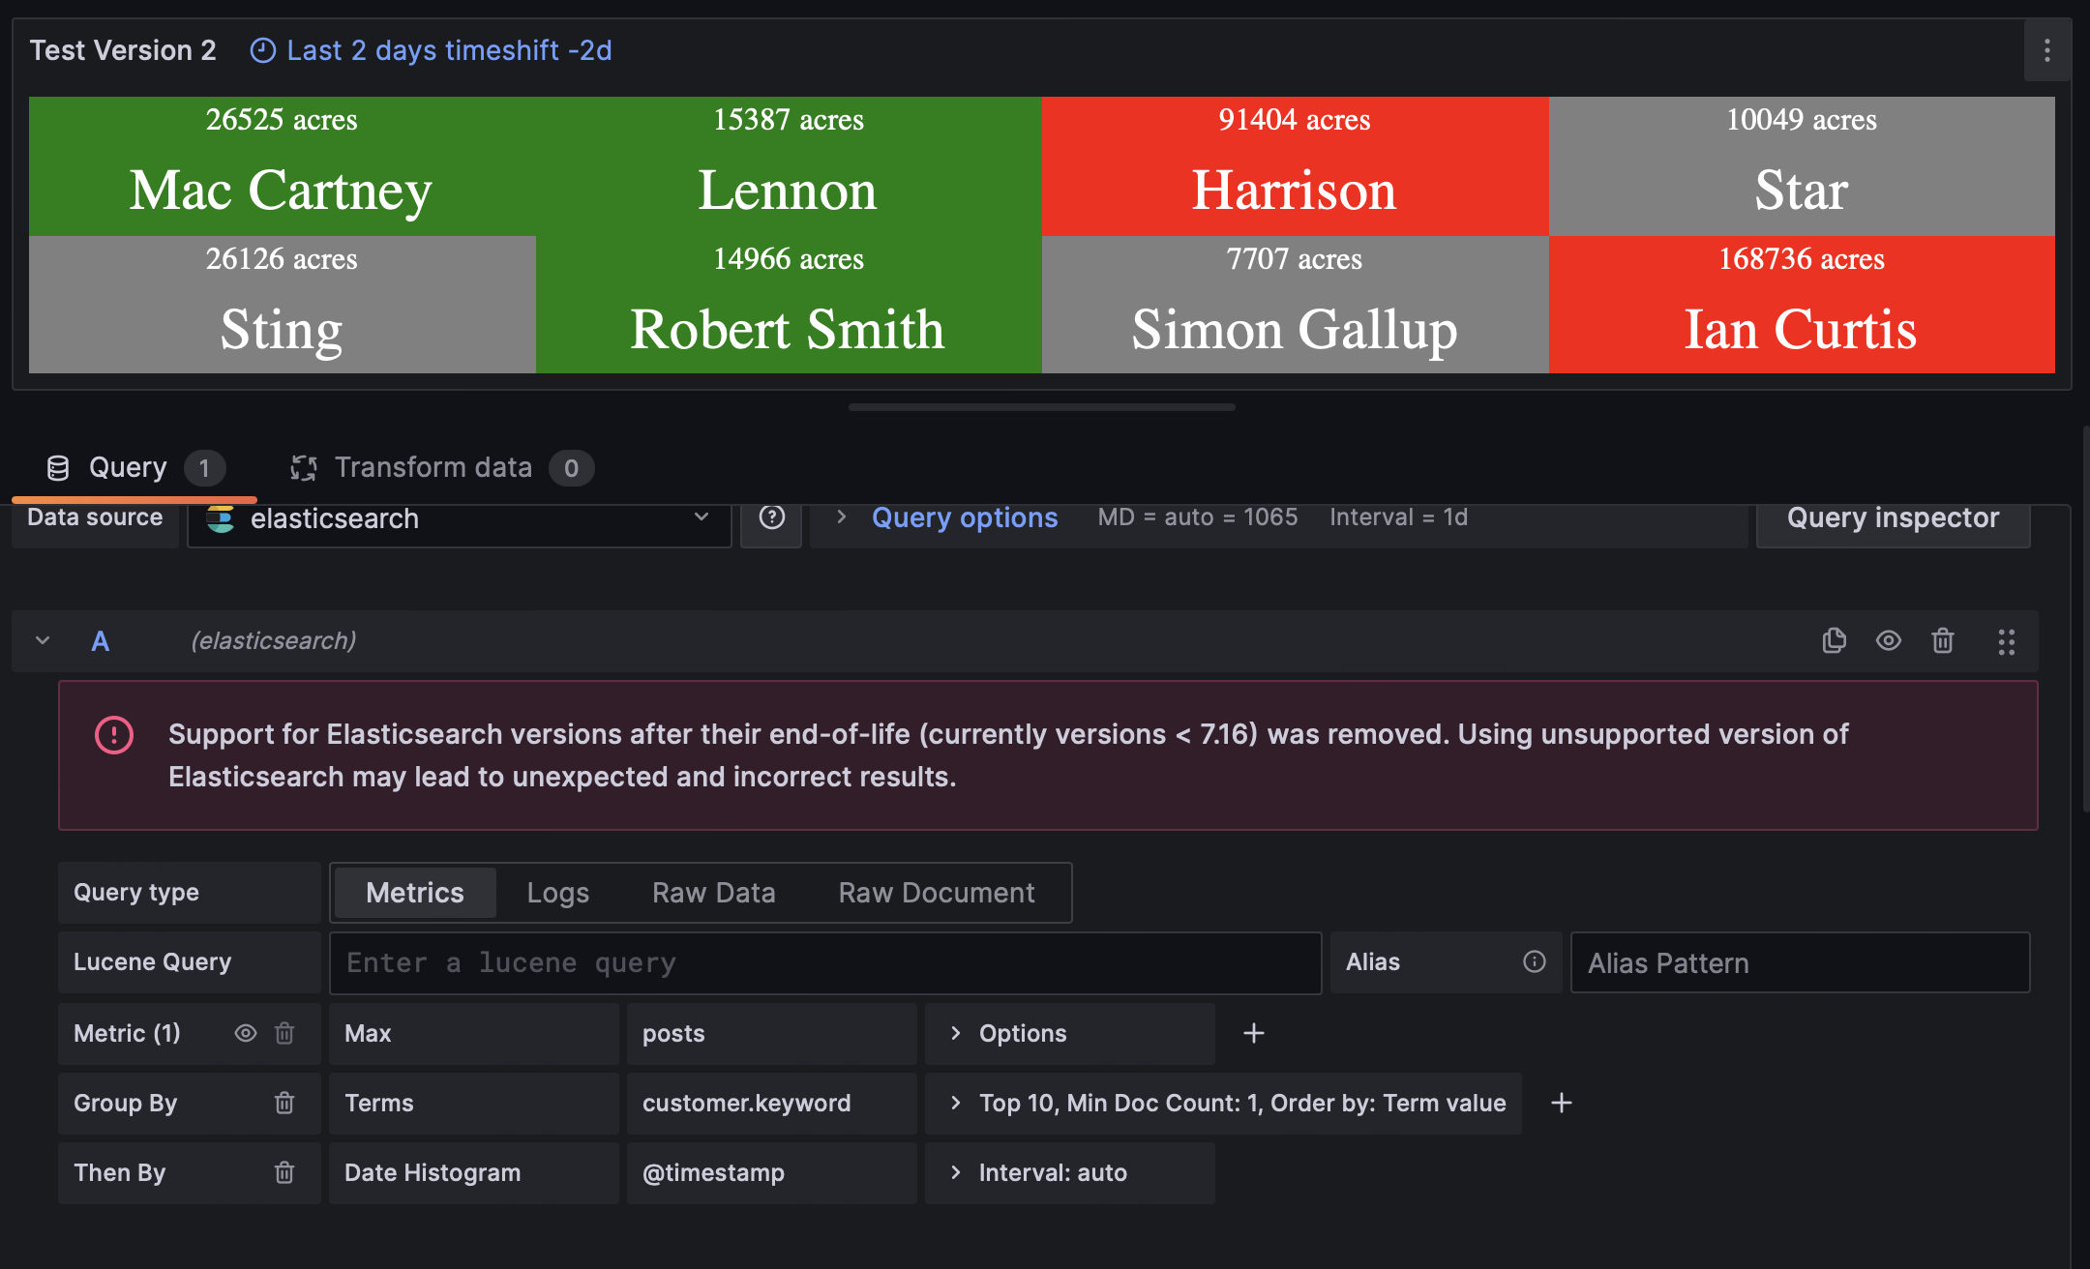Duplicate query A with the copy icon
This screenshot has height=1269, width=2090.
pos(1834,640)
